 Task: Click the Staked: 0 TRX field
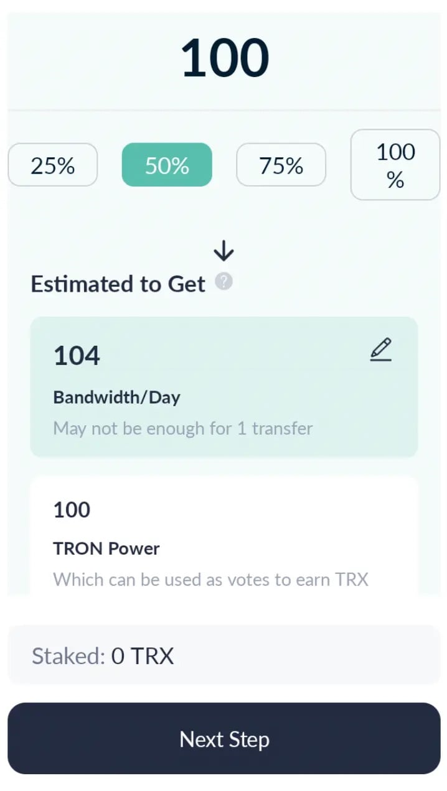pyautogui.click(x=224, y=655)
